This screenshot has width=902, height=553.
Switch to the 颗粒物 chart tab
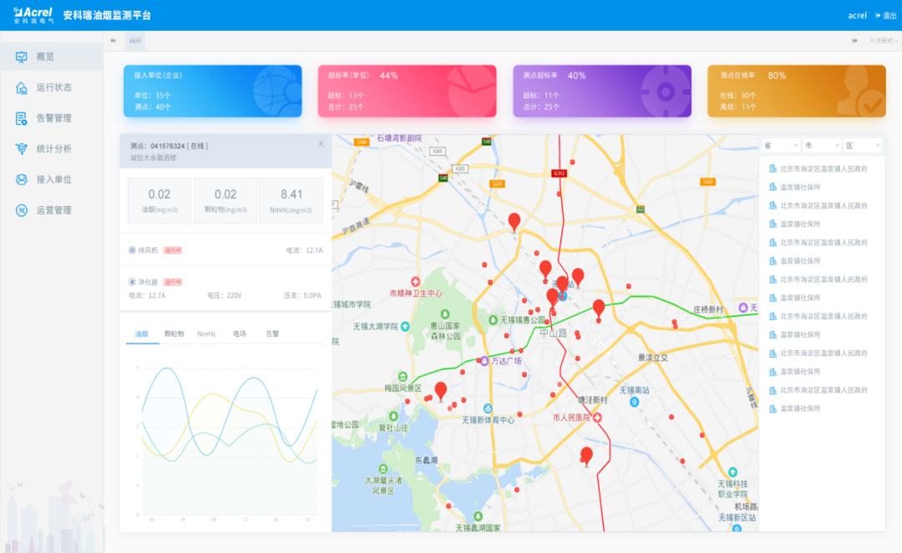pos(174,334)
